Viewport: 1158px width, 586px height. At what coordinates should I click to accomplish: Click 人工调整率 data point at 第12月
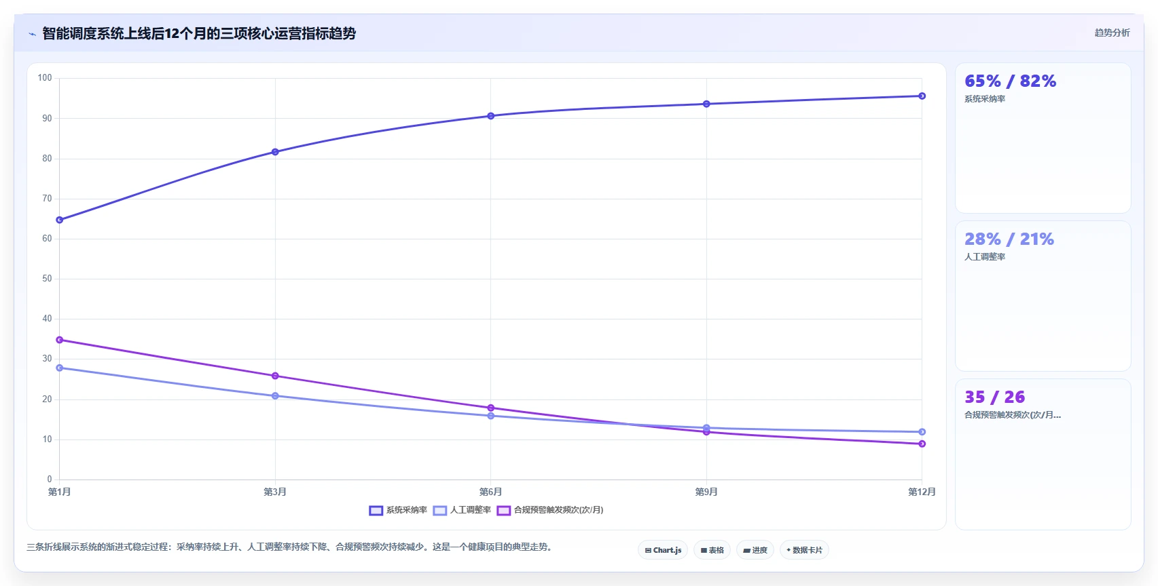pos(922,432)
